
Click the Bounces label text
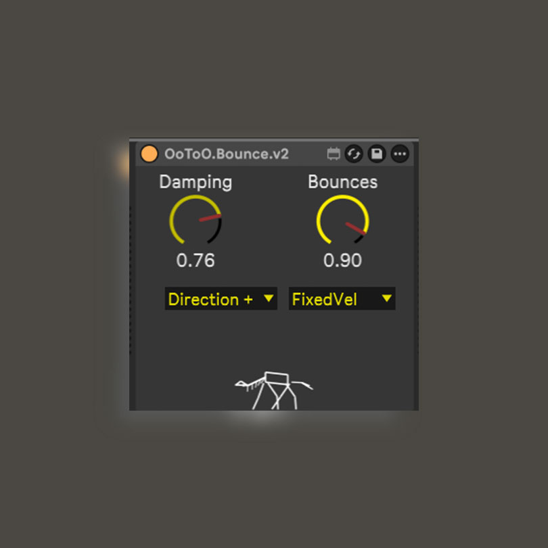[342, 182]
